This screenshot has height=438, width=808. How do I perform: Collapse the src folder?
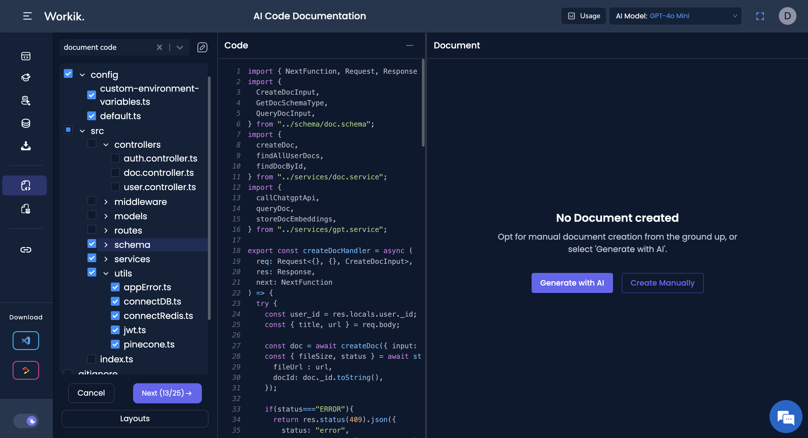point(82,131)
